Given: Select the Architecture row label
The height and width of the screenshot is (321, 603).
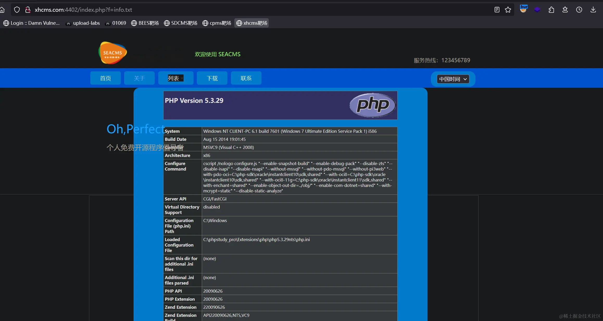Looking at the screenshot, I should click(178, 155).
